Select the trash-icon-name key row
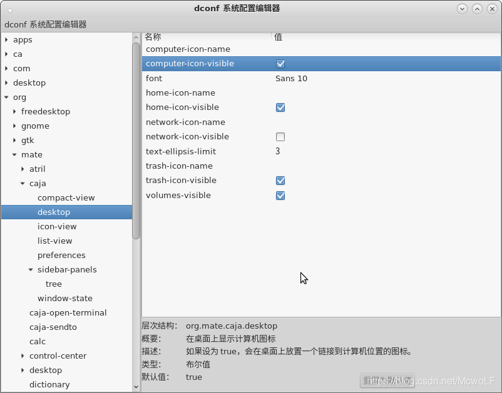This screenshot has width=502, height=393. (322, 166)
